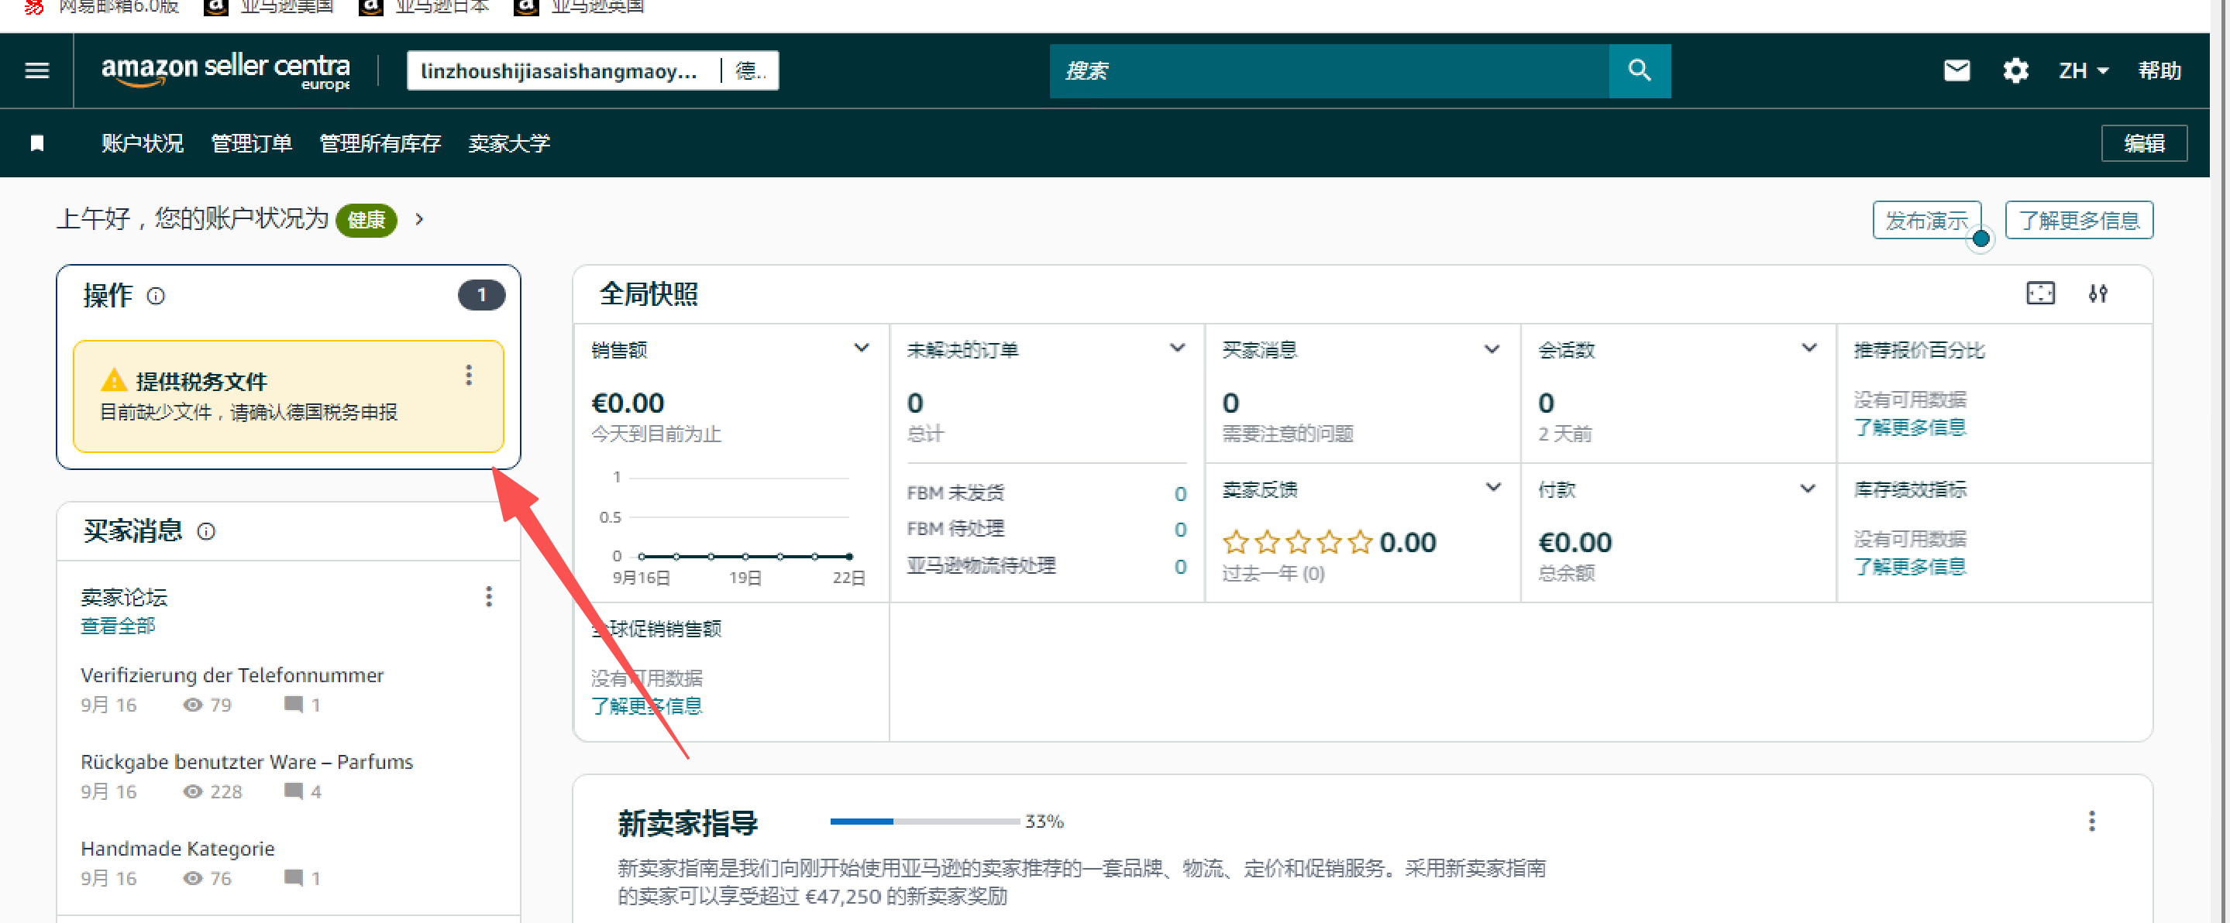Expand the 卖家反馈 card chevron
2230x923 pixels.
coord(1492,487)
